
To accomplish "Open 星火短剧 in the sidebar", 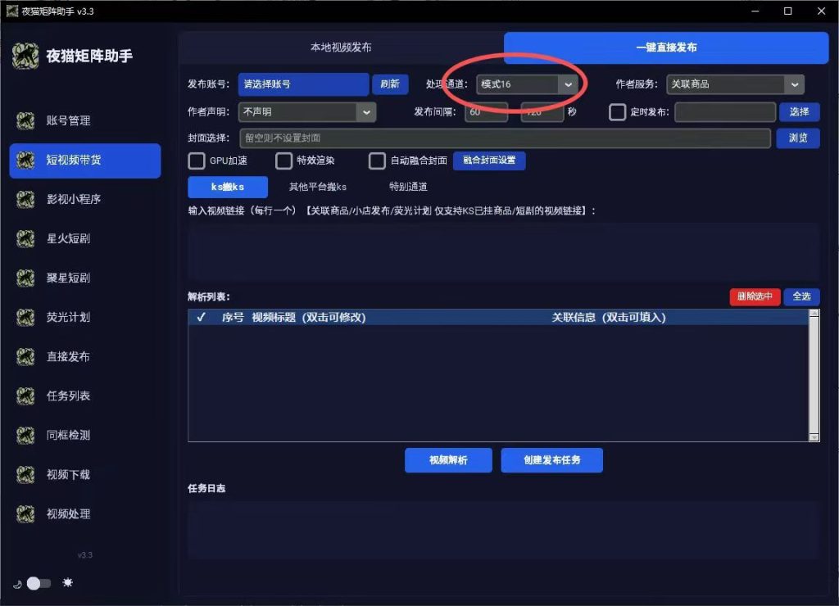I will 85,238.
